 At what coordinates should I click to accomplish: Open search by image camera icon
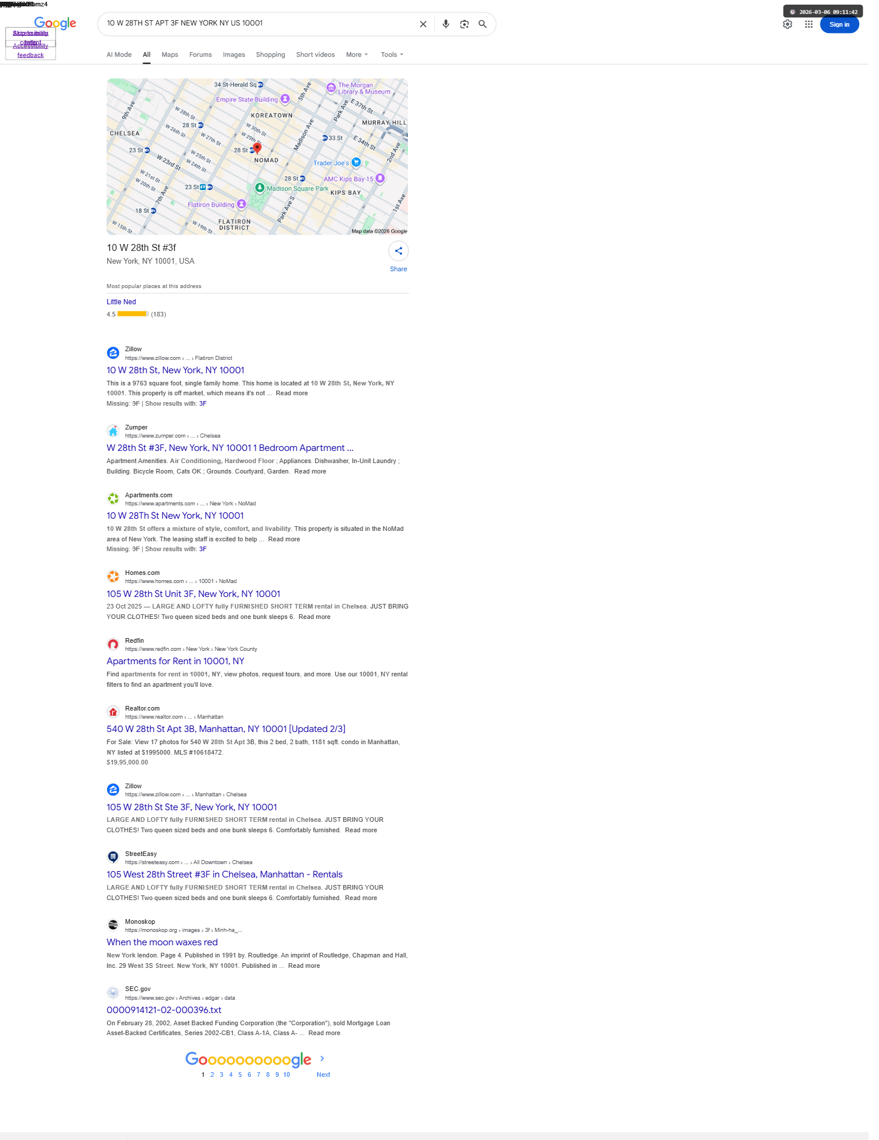464,24
